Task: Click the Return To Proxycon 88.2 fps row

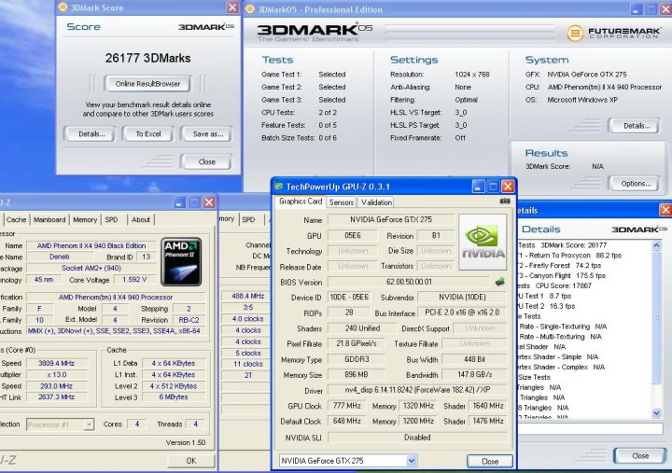Action: (569, 256)
